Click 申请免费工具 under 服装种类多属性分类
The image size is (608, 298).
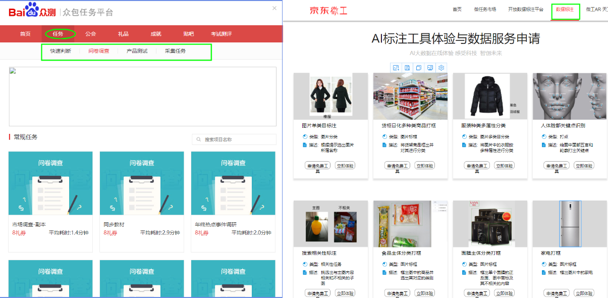477,166
